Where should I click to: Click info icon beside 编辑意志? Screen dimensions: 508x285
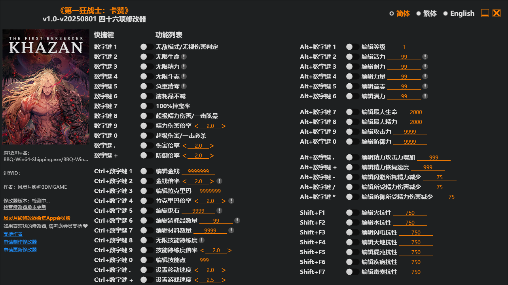[x=425, y=86]
